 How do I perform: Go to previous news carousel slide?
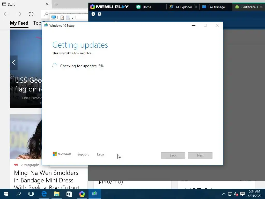click(14, 63)
